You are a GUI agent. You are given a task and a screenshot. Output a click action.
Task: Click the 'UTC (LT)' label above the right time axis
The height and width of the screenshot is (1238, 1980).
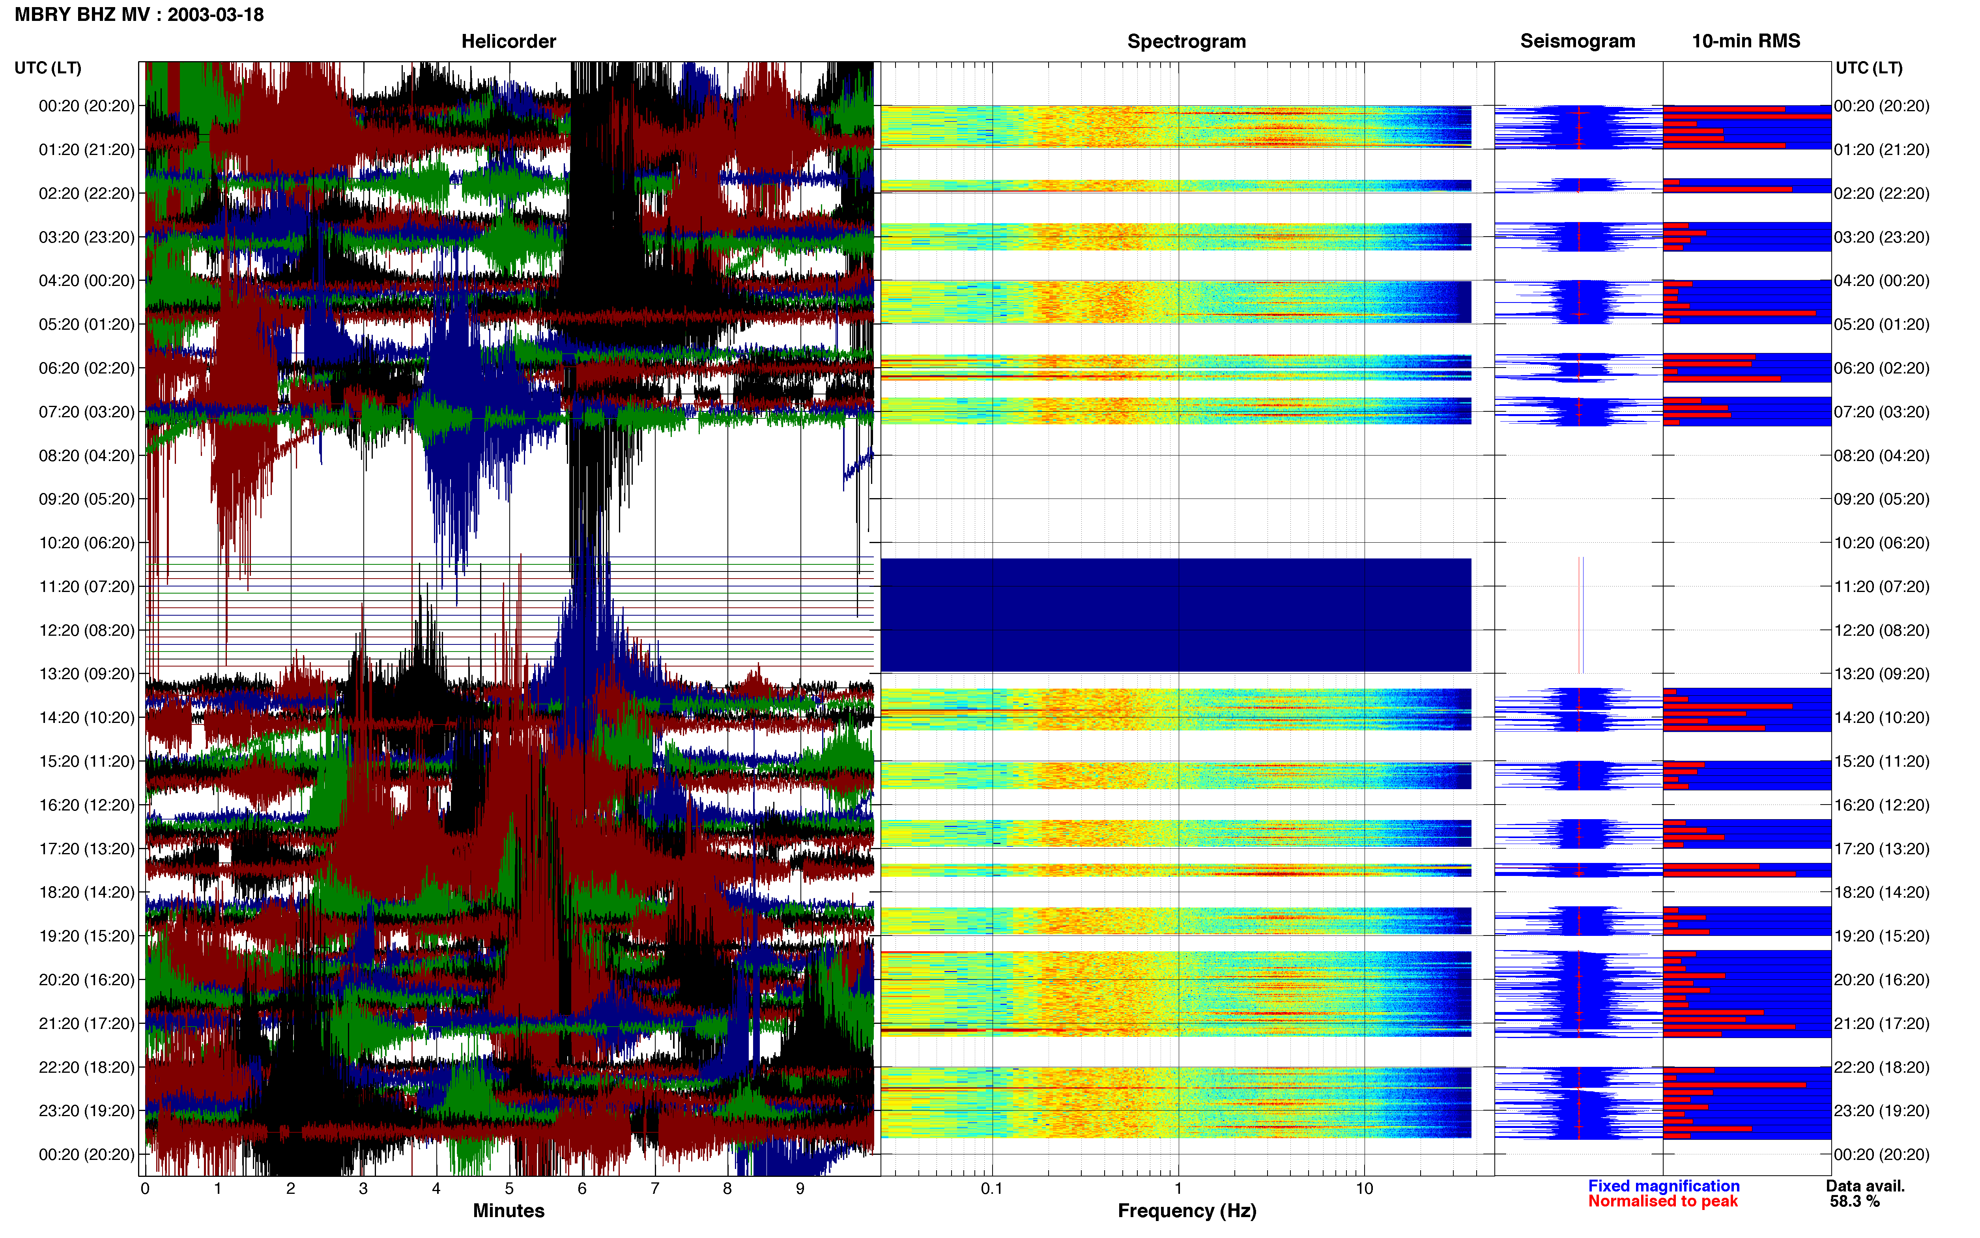point(1869,68)
